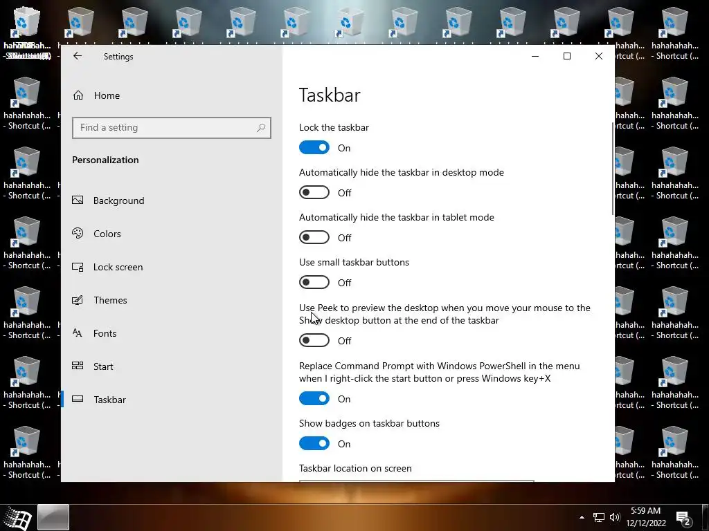Click the Fonts icon

[x=78, y=333]
